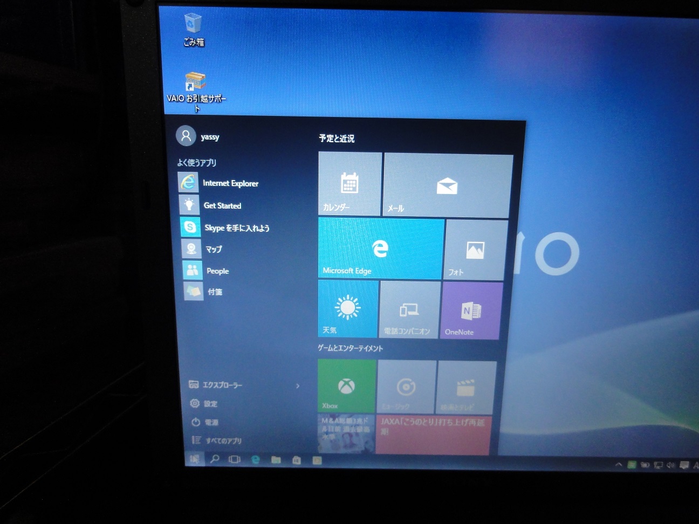This screenshot has width=699, height=524.
Task: Open Task View on the taskbar
Action: pyautogui.click(x=235, y=460)
